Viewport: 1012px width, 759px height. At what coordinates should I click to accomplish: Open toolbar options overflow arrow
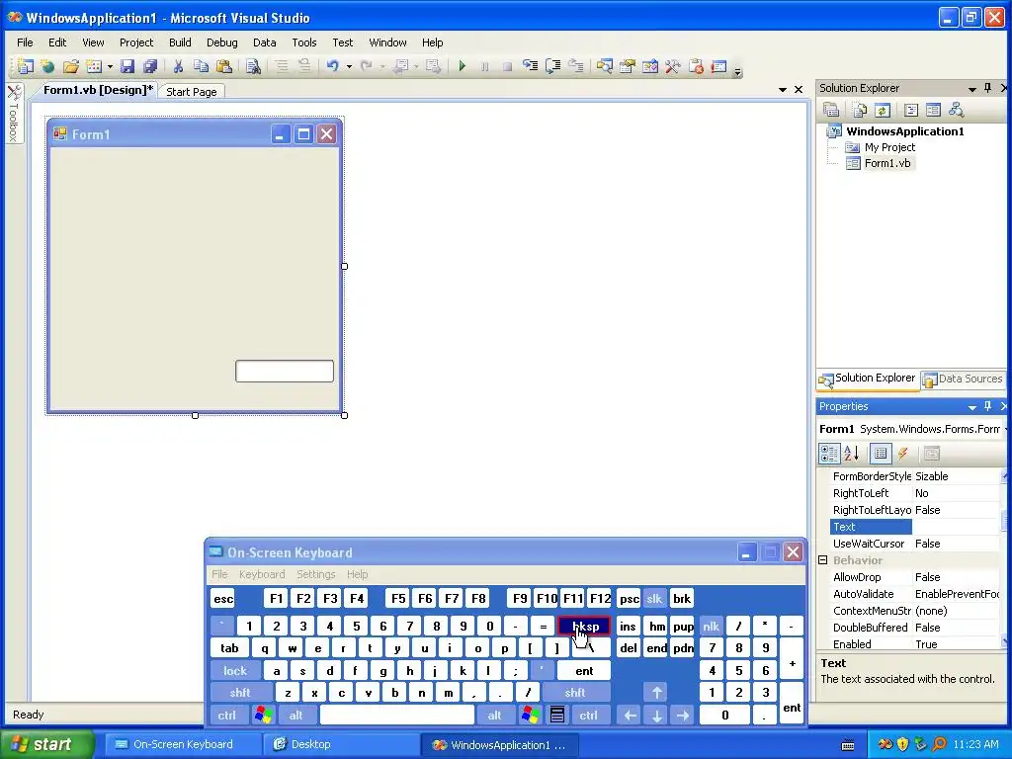(x=737, y=70)
